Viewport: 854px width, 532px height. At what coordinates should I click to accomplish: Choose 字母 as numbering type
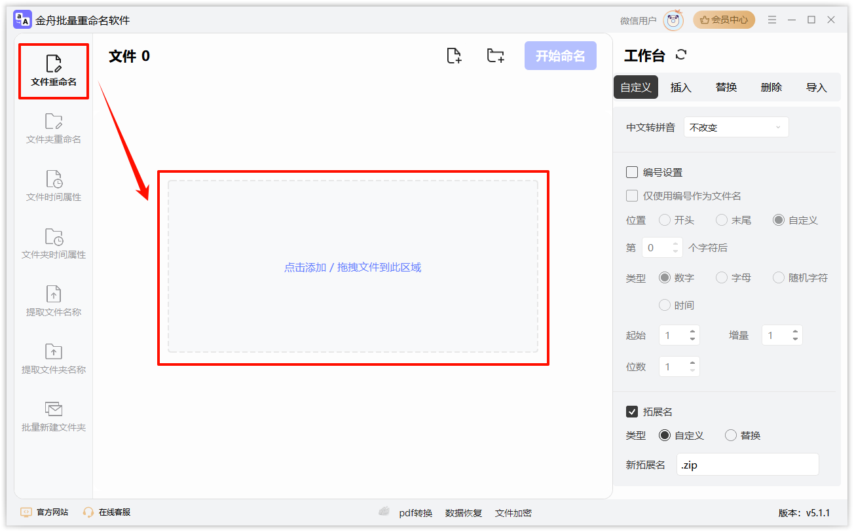722,277
